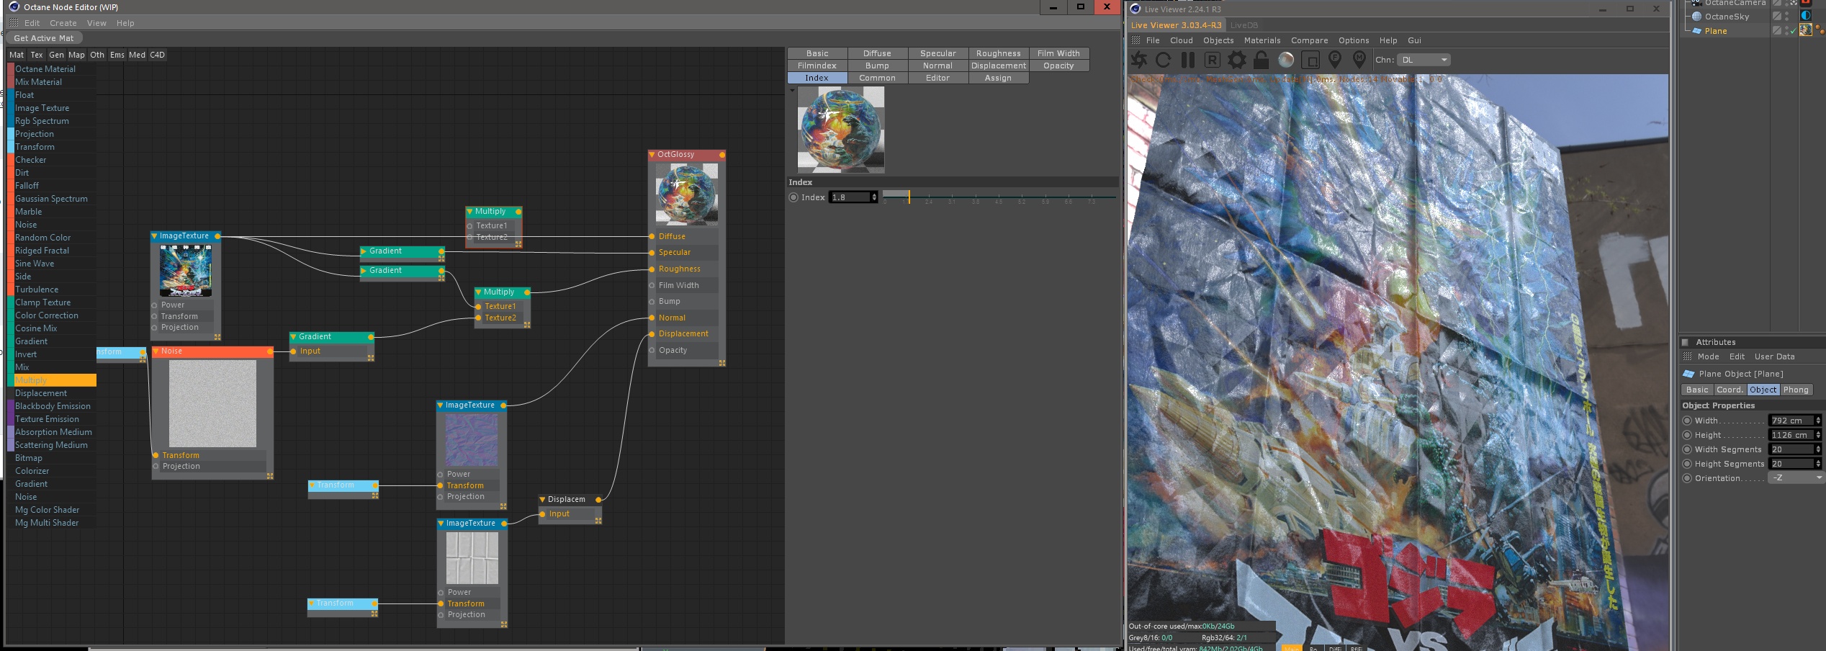
Task: Click the OctaneSky object icon
Action: [x=1697, y=17]
